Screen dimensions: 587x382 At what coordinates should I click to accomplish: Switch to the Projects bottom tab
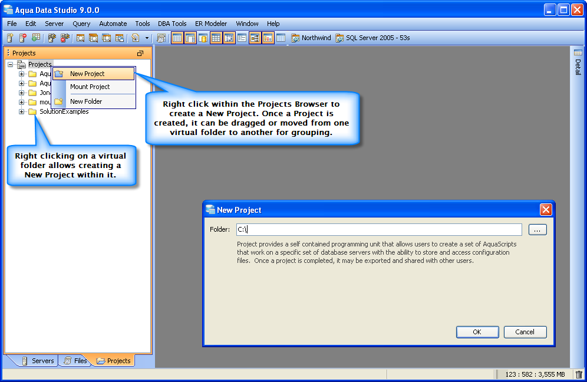[114, 361]
